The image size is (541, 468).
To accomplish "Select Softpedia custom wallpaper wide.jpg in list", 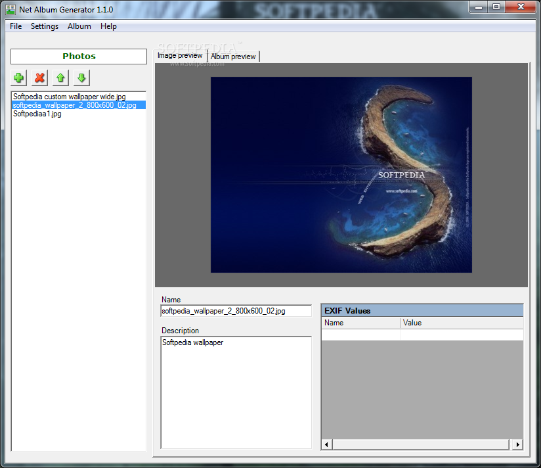I will 79,97.
